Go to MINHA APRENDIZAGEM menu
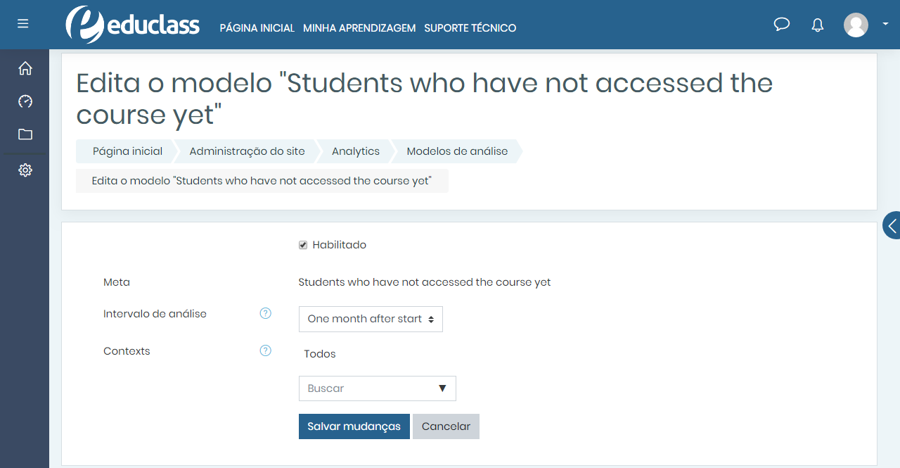The width and height of the screenshot is (900, 468). tap(359, 28)
